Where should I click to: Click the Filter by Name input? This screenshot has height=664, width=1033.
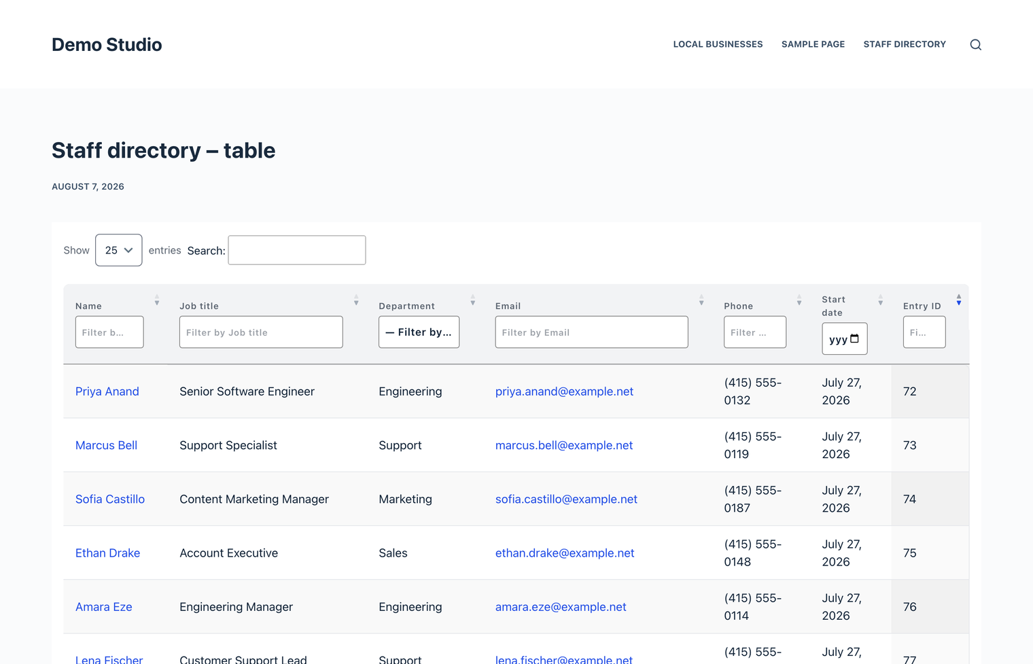click(109, 332)
